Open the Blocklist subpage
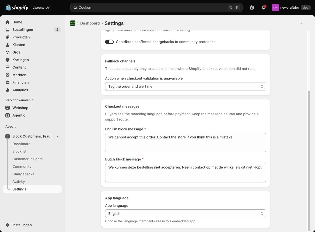 [19, 151]
